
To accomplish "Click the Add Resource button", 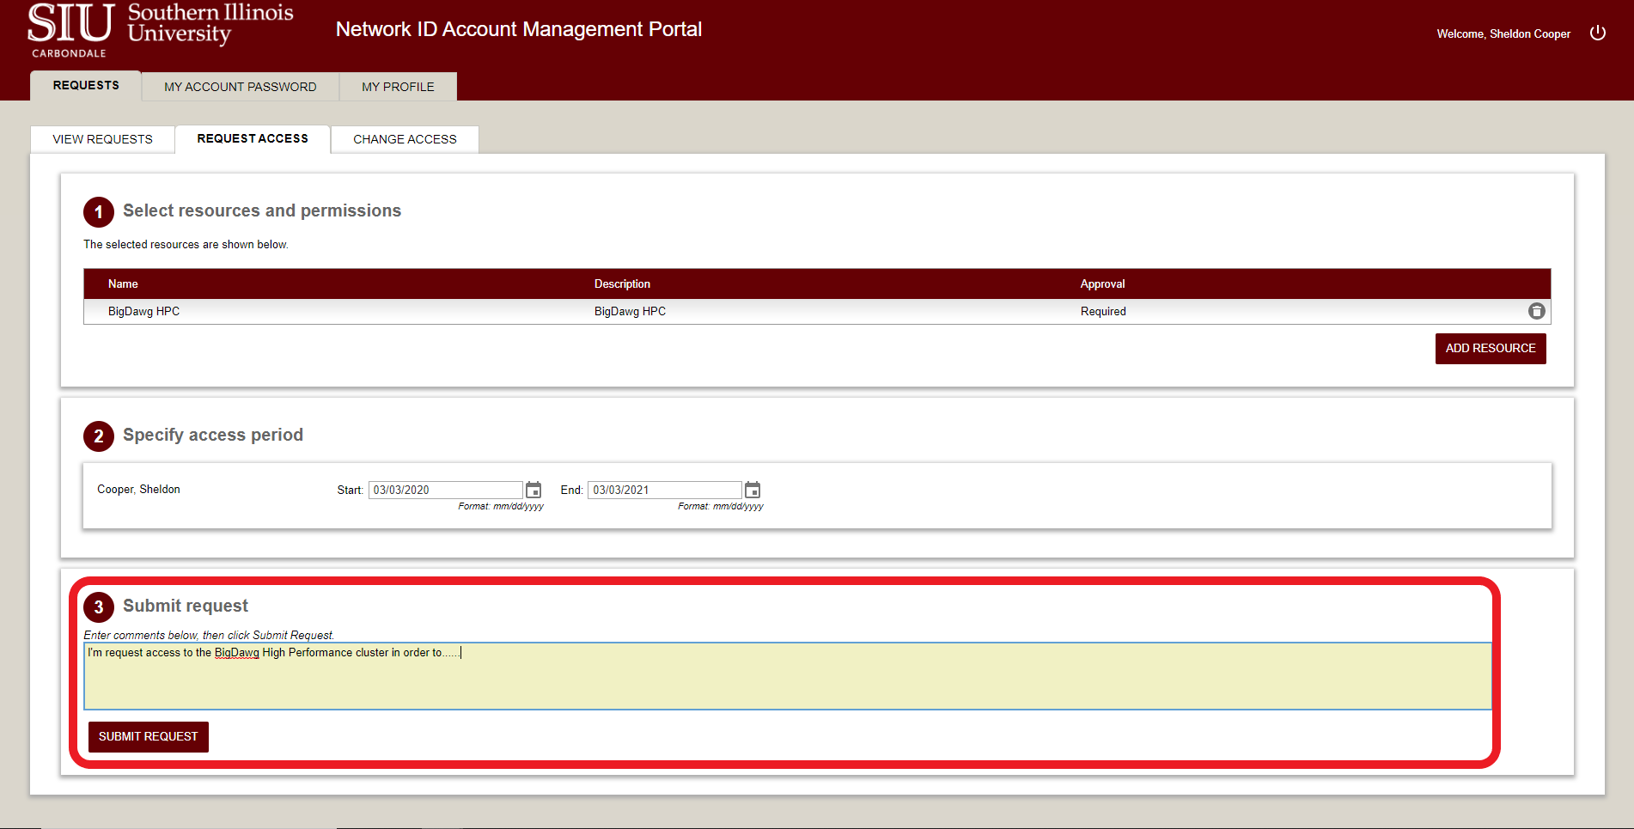I will 1491,348.
